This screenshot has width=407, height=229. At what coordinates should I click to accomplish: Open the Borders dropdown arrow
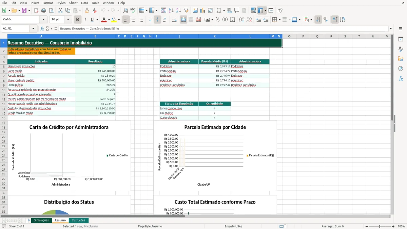(x=279, y=20)
